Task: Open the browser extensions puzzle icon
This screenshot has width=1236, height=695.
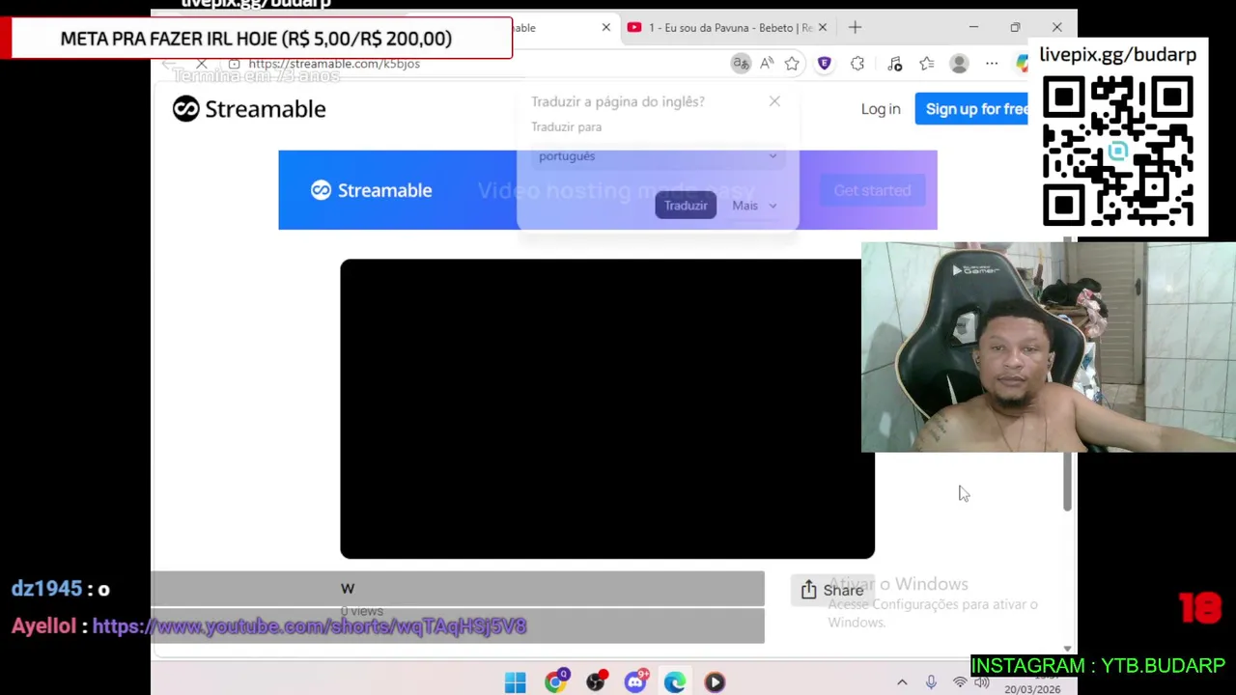Action: coord(857,64)
